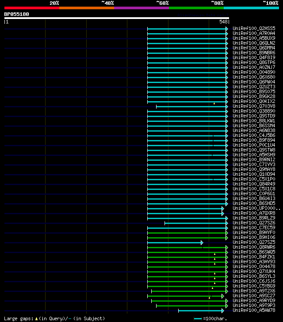Select the UniRef100_B9NBR6 label
283x322 pixels.
254,53
